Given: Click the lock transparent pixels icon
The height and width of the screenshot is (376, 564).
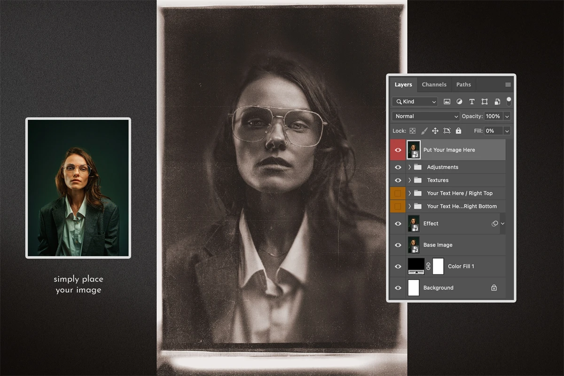Looking at the screenshot, I should (x=412, y=131).
